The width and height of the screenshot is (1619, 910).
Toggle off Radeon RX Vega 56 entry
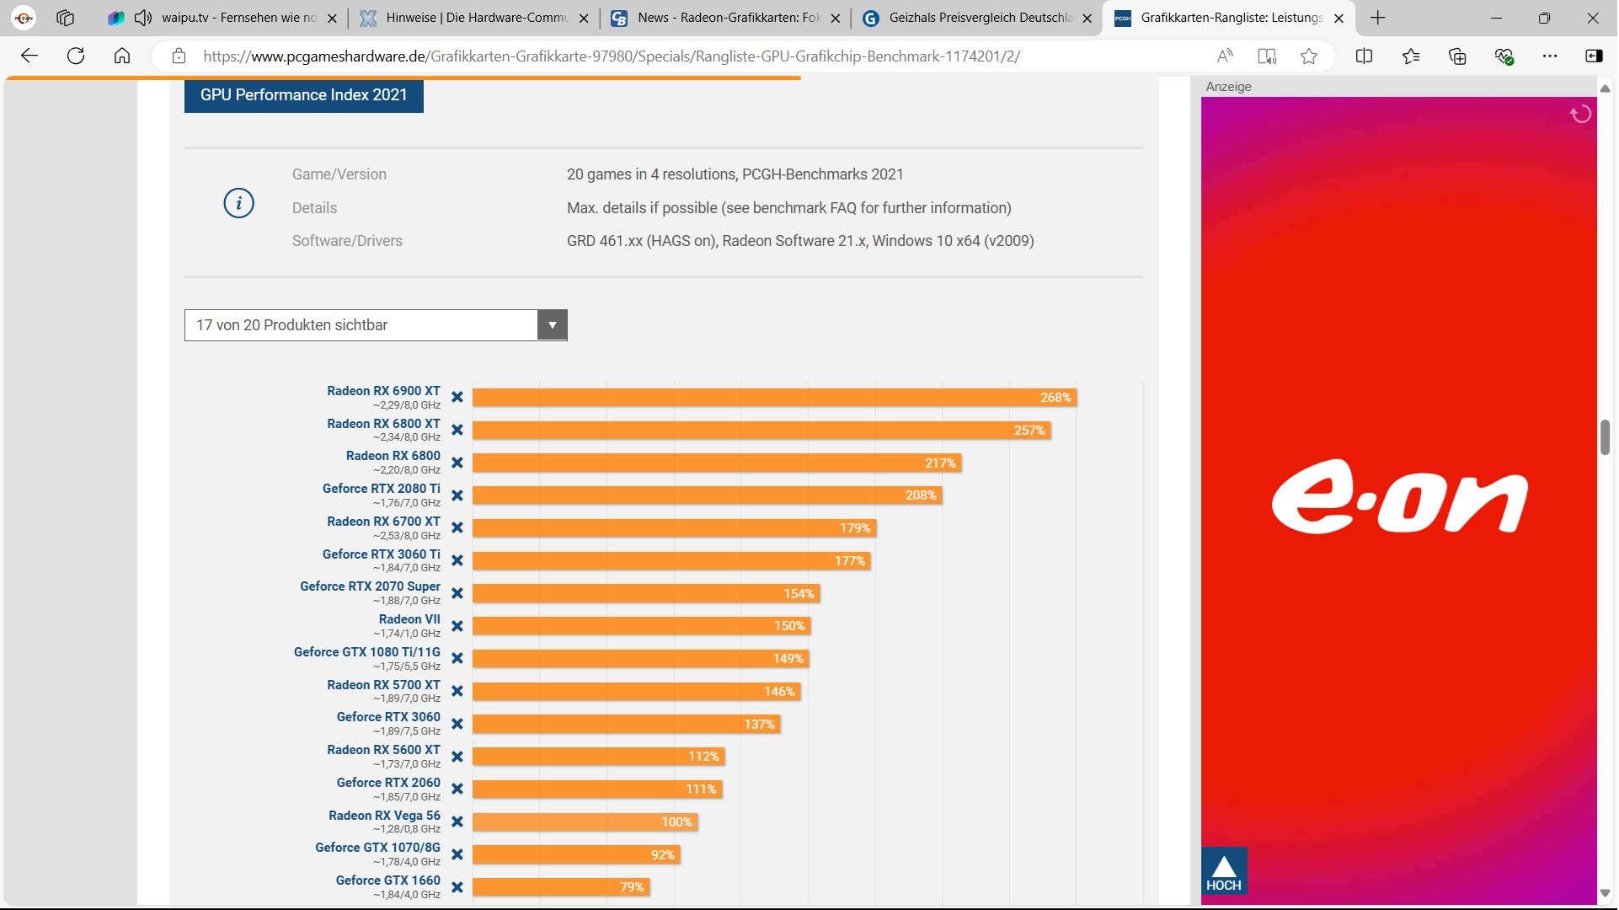click(x=457, y=822)
